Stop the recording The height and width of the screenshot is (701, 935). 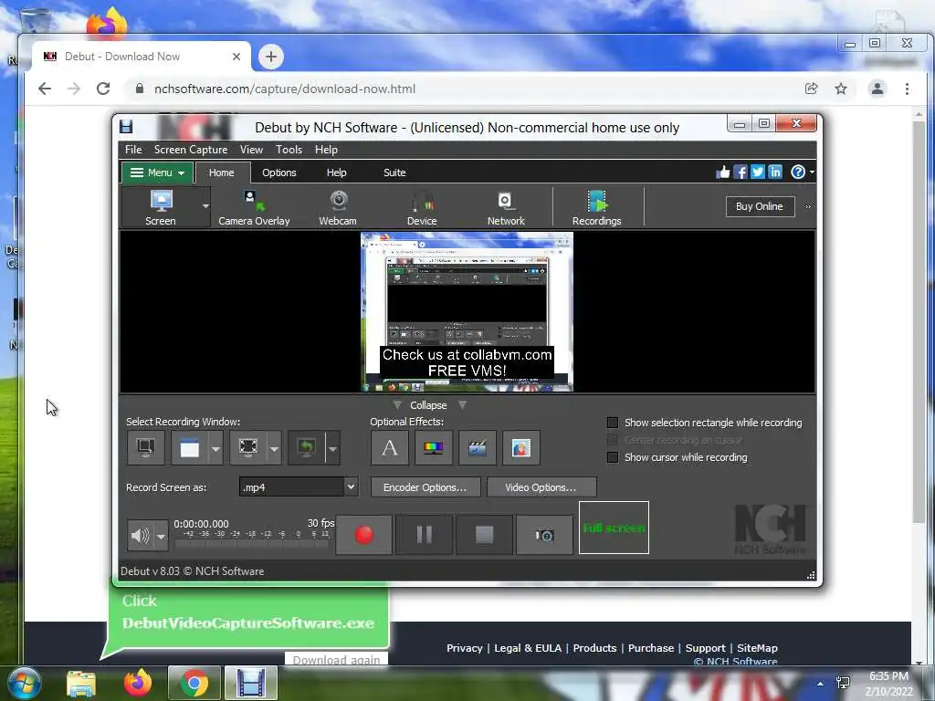484,535
